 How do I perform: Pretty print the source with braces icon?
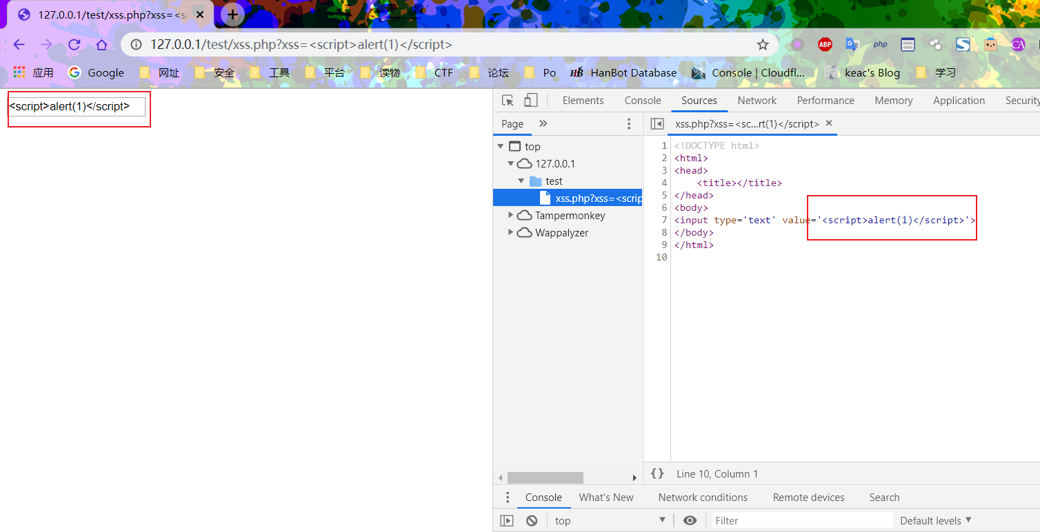(657, 473)
